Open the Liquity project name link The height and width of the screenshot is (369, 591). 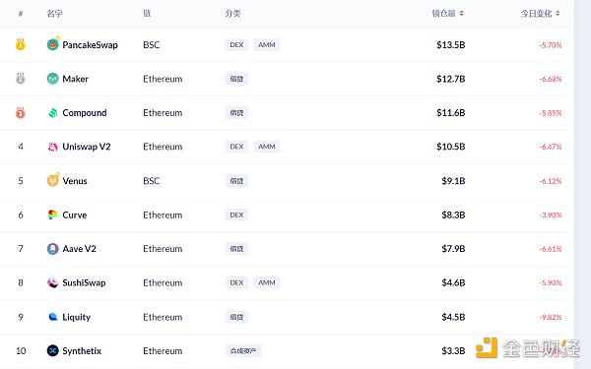coord(77,317)
